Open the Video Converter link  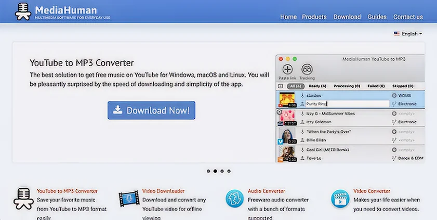[372, 191]
